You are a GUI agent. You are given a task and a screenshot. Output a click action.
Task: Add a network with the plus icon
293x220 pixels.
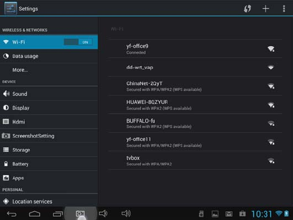(x=265, y=9)
